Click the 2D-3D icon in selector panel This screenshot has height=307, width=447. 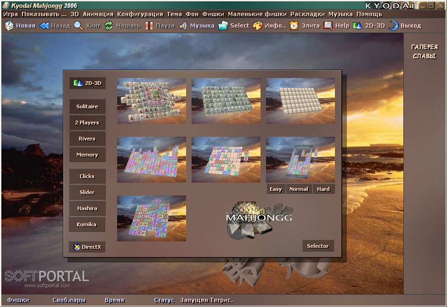pyautogui.click(x=78, y=83)
